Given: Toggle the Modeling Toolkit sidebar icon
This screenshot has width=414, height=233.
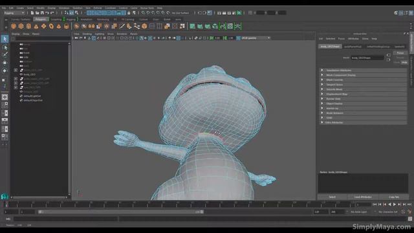Looking at the screenshot, I should [x=396, y=13].
